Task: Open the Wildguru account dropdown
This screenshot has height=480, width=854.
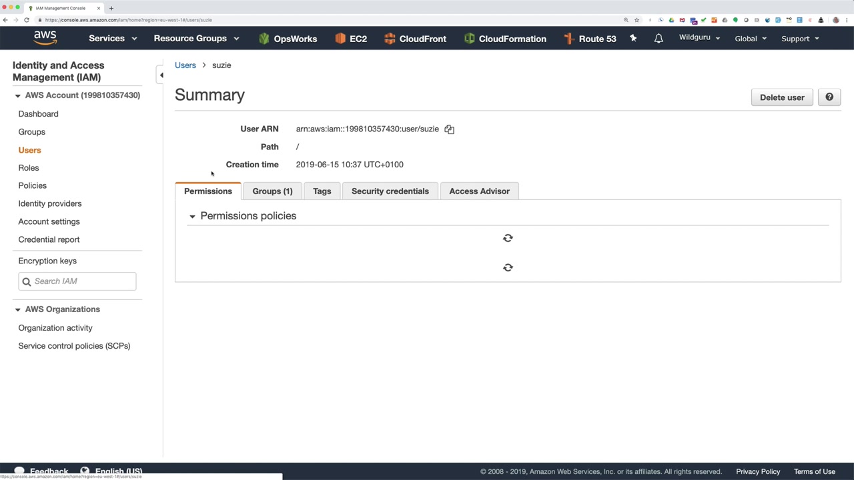Action: 699,38
